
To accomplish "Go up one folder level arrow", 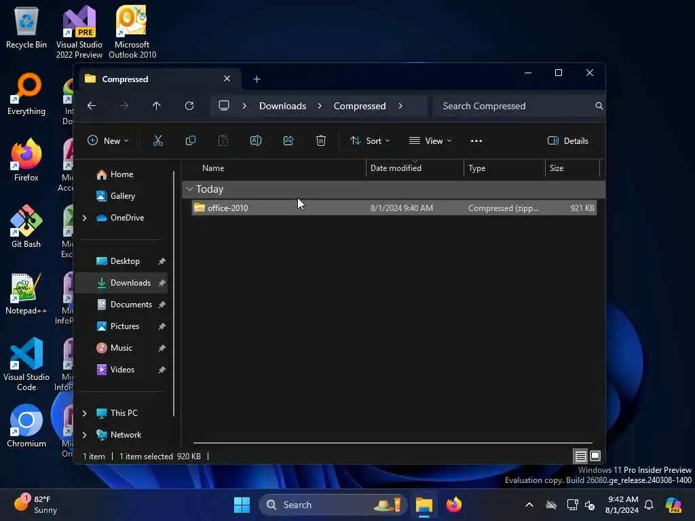I will coord(157,106).
